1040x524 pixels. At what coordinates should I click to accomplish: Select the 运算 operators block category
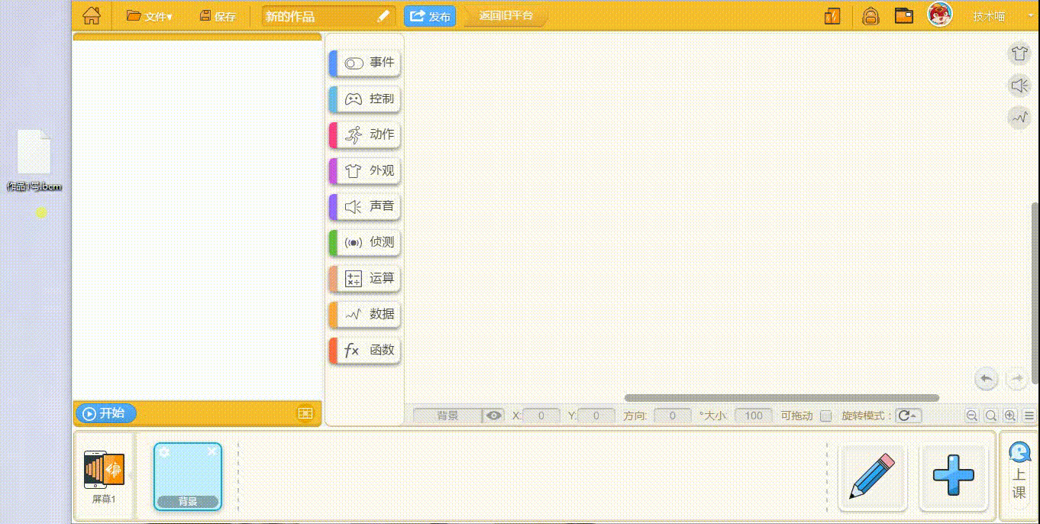[x=366, y=278]
